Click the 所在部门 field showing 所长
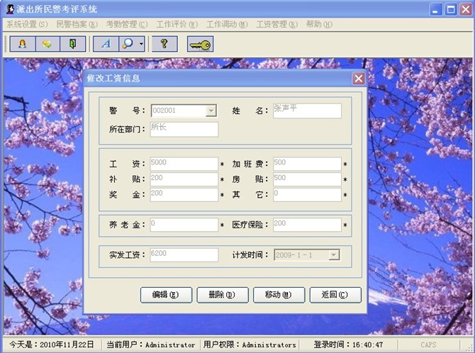 pyautogui.click(x=184, y=130)
